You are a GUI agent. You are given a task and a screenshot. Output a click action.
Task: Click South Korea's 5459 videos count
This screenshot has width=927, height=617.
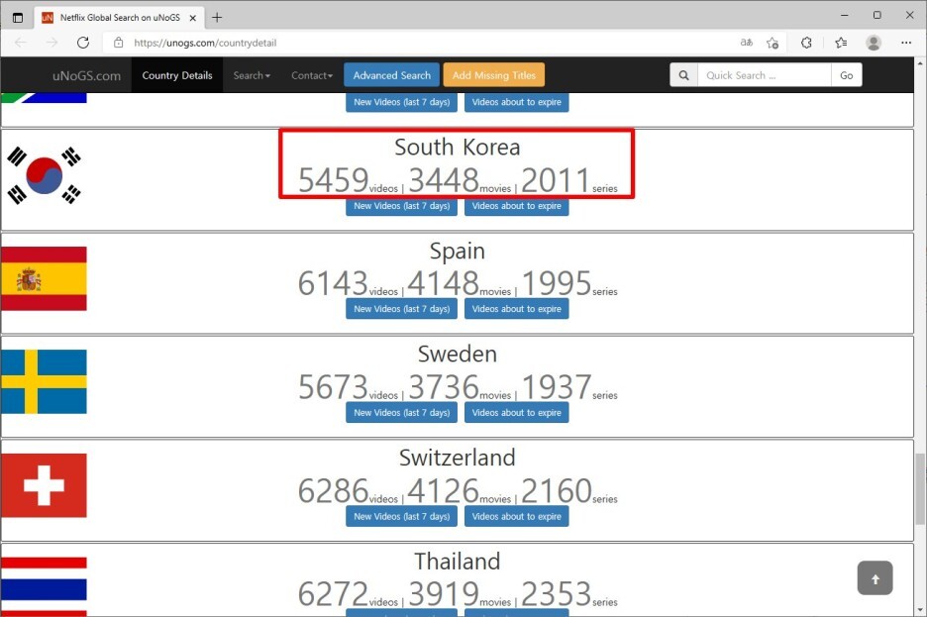pos(334,180)
